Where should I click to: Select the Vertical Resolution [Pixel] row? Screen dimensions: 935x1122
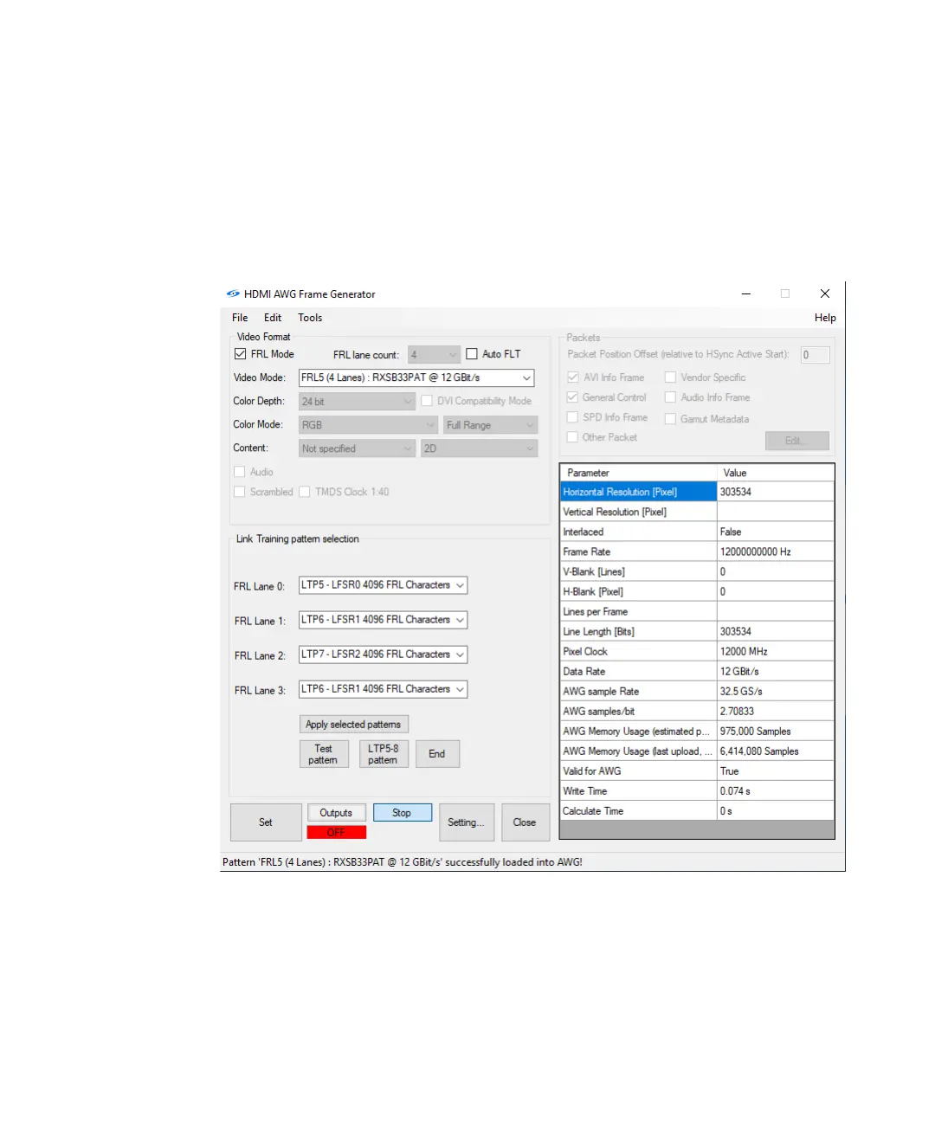click(x=697, y=512)
